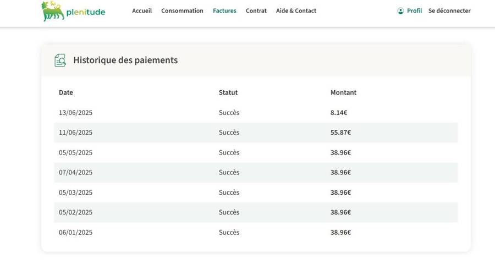Open the Profil link

click(414, 11)
